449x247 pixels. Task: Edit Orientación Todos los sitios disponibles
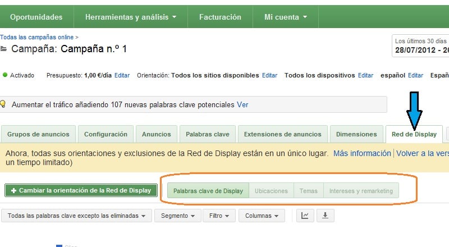[269, 75]
